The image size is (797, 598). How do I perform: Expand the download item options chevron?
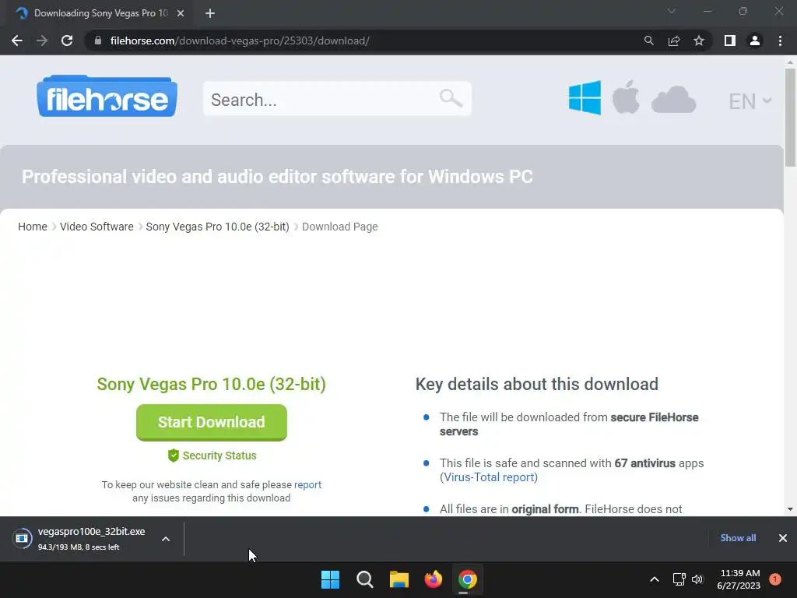166,539
